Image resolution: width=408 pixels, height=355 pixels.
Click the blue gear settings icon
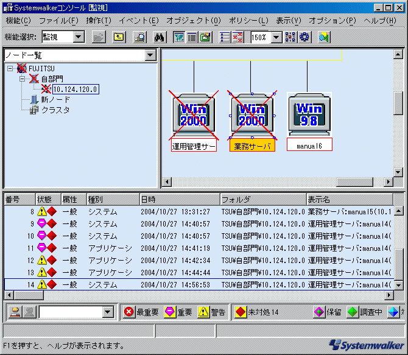click(304, 37)
